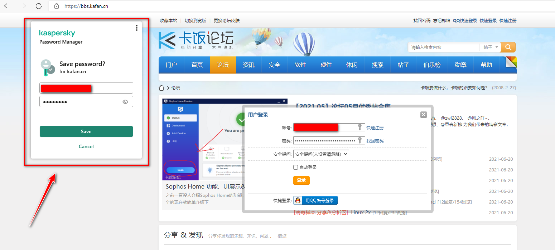Click 收藏本站 link
Screen dimensions: 555x250
169,21
